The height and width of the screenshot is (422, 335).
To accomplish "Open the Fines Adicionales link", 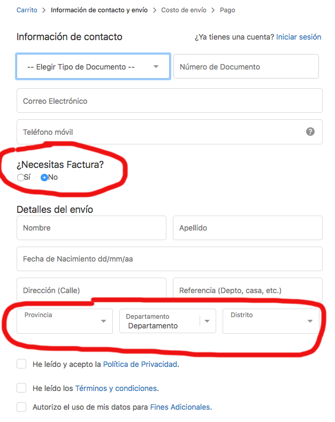I will (x=180, y=407).
